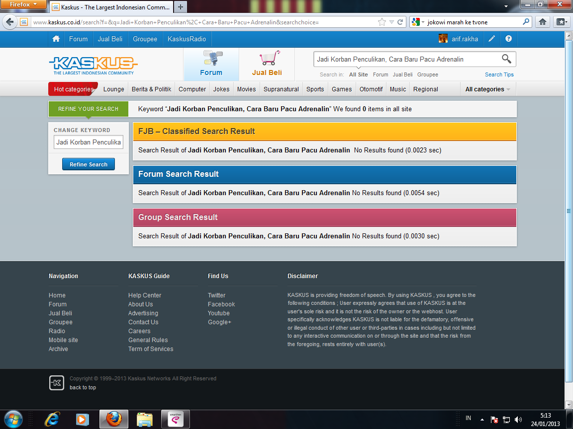Image resolution: width=573 pixels, height=429 pixels.
Task: Click the Smartfren app icon on the taskbar
Action: (176, 419)
